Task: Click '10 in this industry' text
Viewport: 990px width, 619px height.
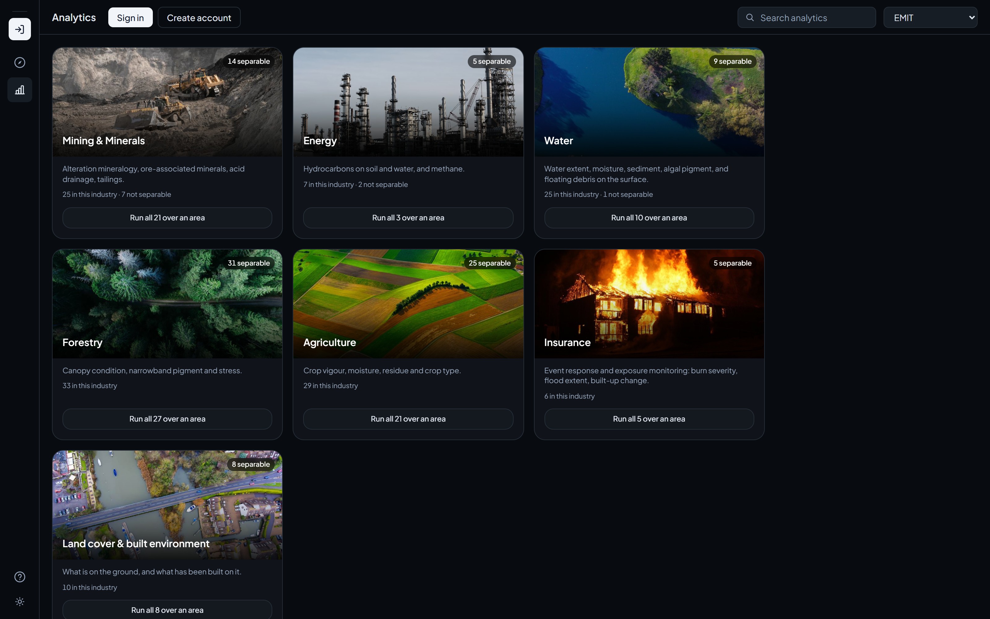Action: pyautogui.click(x=90, y=587)
